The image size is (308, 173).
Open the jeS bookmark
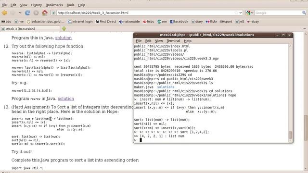[x=240, y=21]
